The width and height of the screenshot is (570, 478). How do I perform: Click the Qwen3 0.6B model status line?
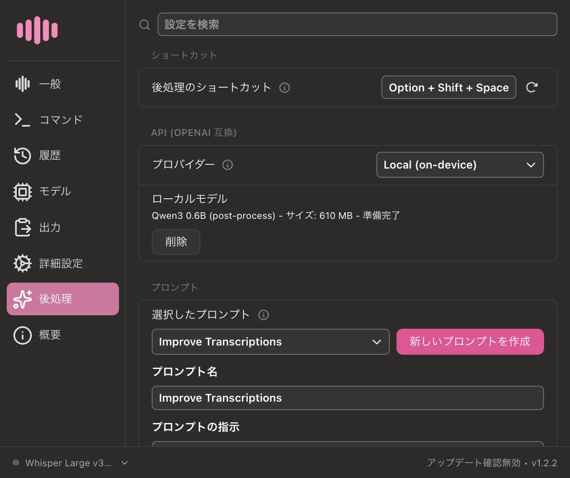click(276, 216)
